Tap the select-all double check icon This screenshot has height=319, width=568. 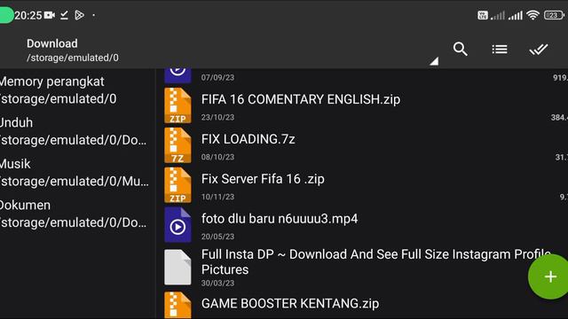pyautogui.click(x=539, y=50)
